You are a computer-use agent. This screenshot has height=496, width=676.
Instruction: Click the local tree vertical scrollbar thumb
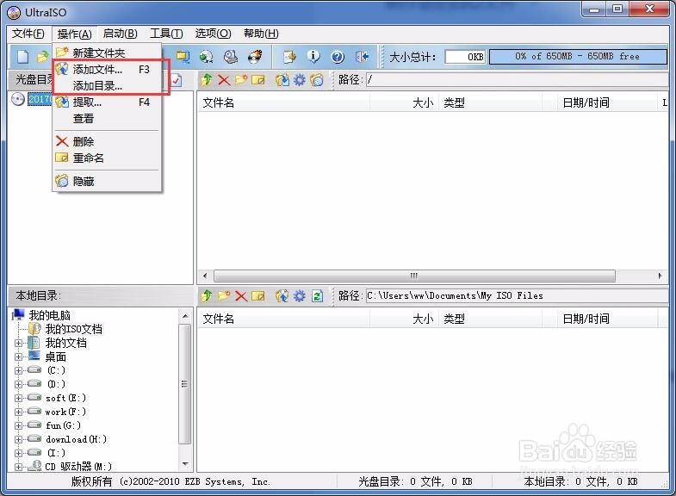184,384
